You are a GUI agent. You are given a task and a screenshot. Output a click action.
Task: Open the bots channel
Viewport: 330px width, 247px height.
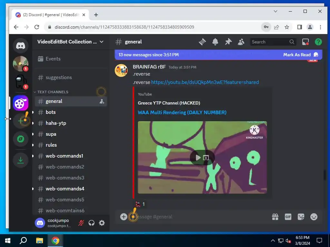tap(71, 112)
